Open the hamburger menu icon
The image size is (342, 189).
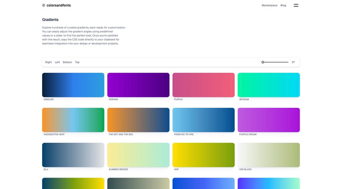tap(296, 6)
